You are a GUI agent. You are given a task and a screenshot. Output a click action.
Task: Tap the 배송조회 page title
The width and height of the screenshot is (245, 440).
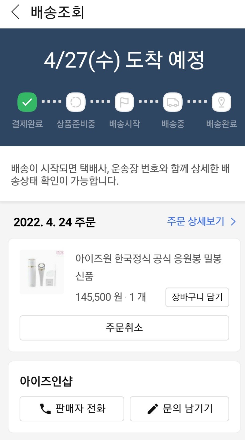click(57, 13)
